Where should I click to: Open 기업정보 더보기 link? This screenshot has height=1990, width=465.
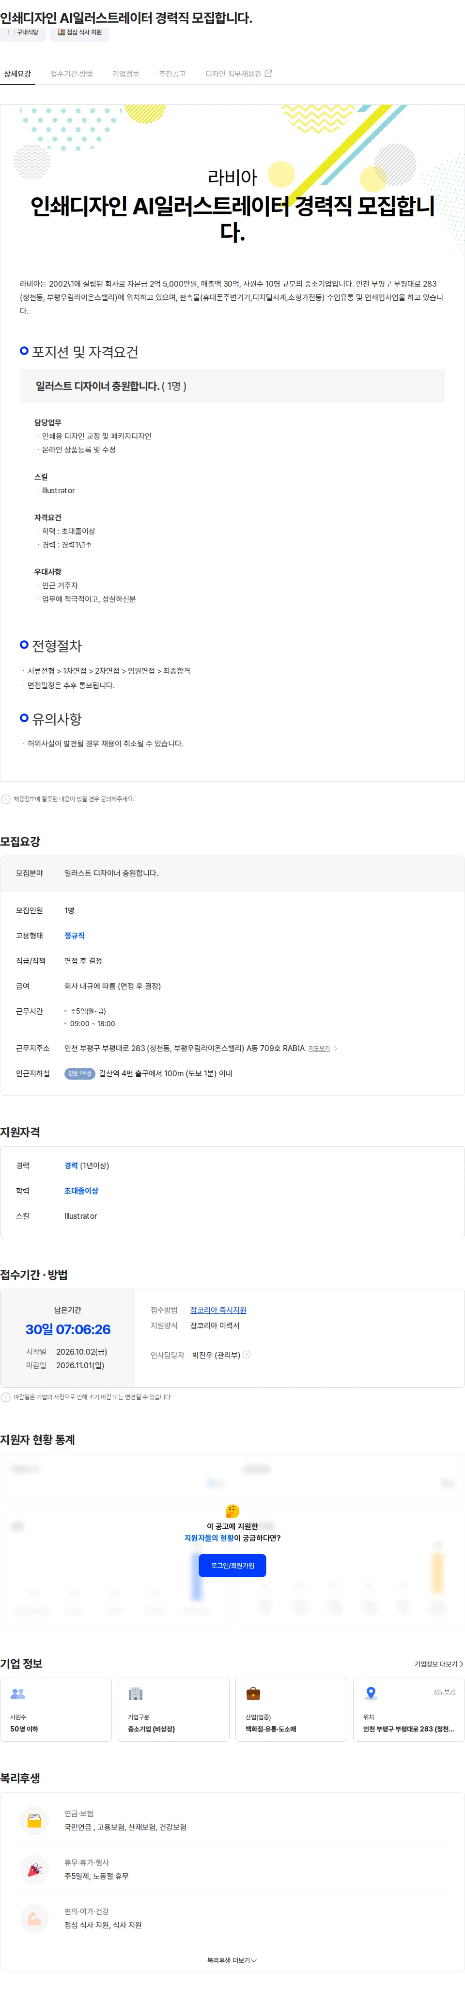coord(439,1664)
